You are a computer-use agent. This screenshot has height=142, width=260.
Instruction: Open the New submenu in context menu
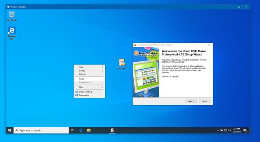tap(89, 87)
